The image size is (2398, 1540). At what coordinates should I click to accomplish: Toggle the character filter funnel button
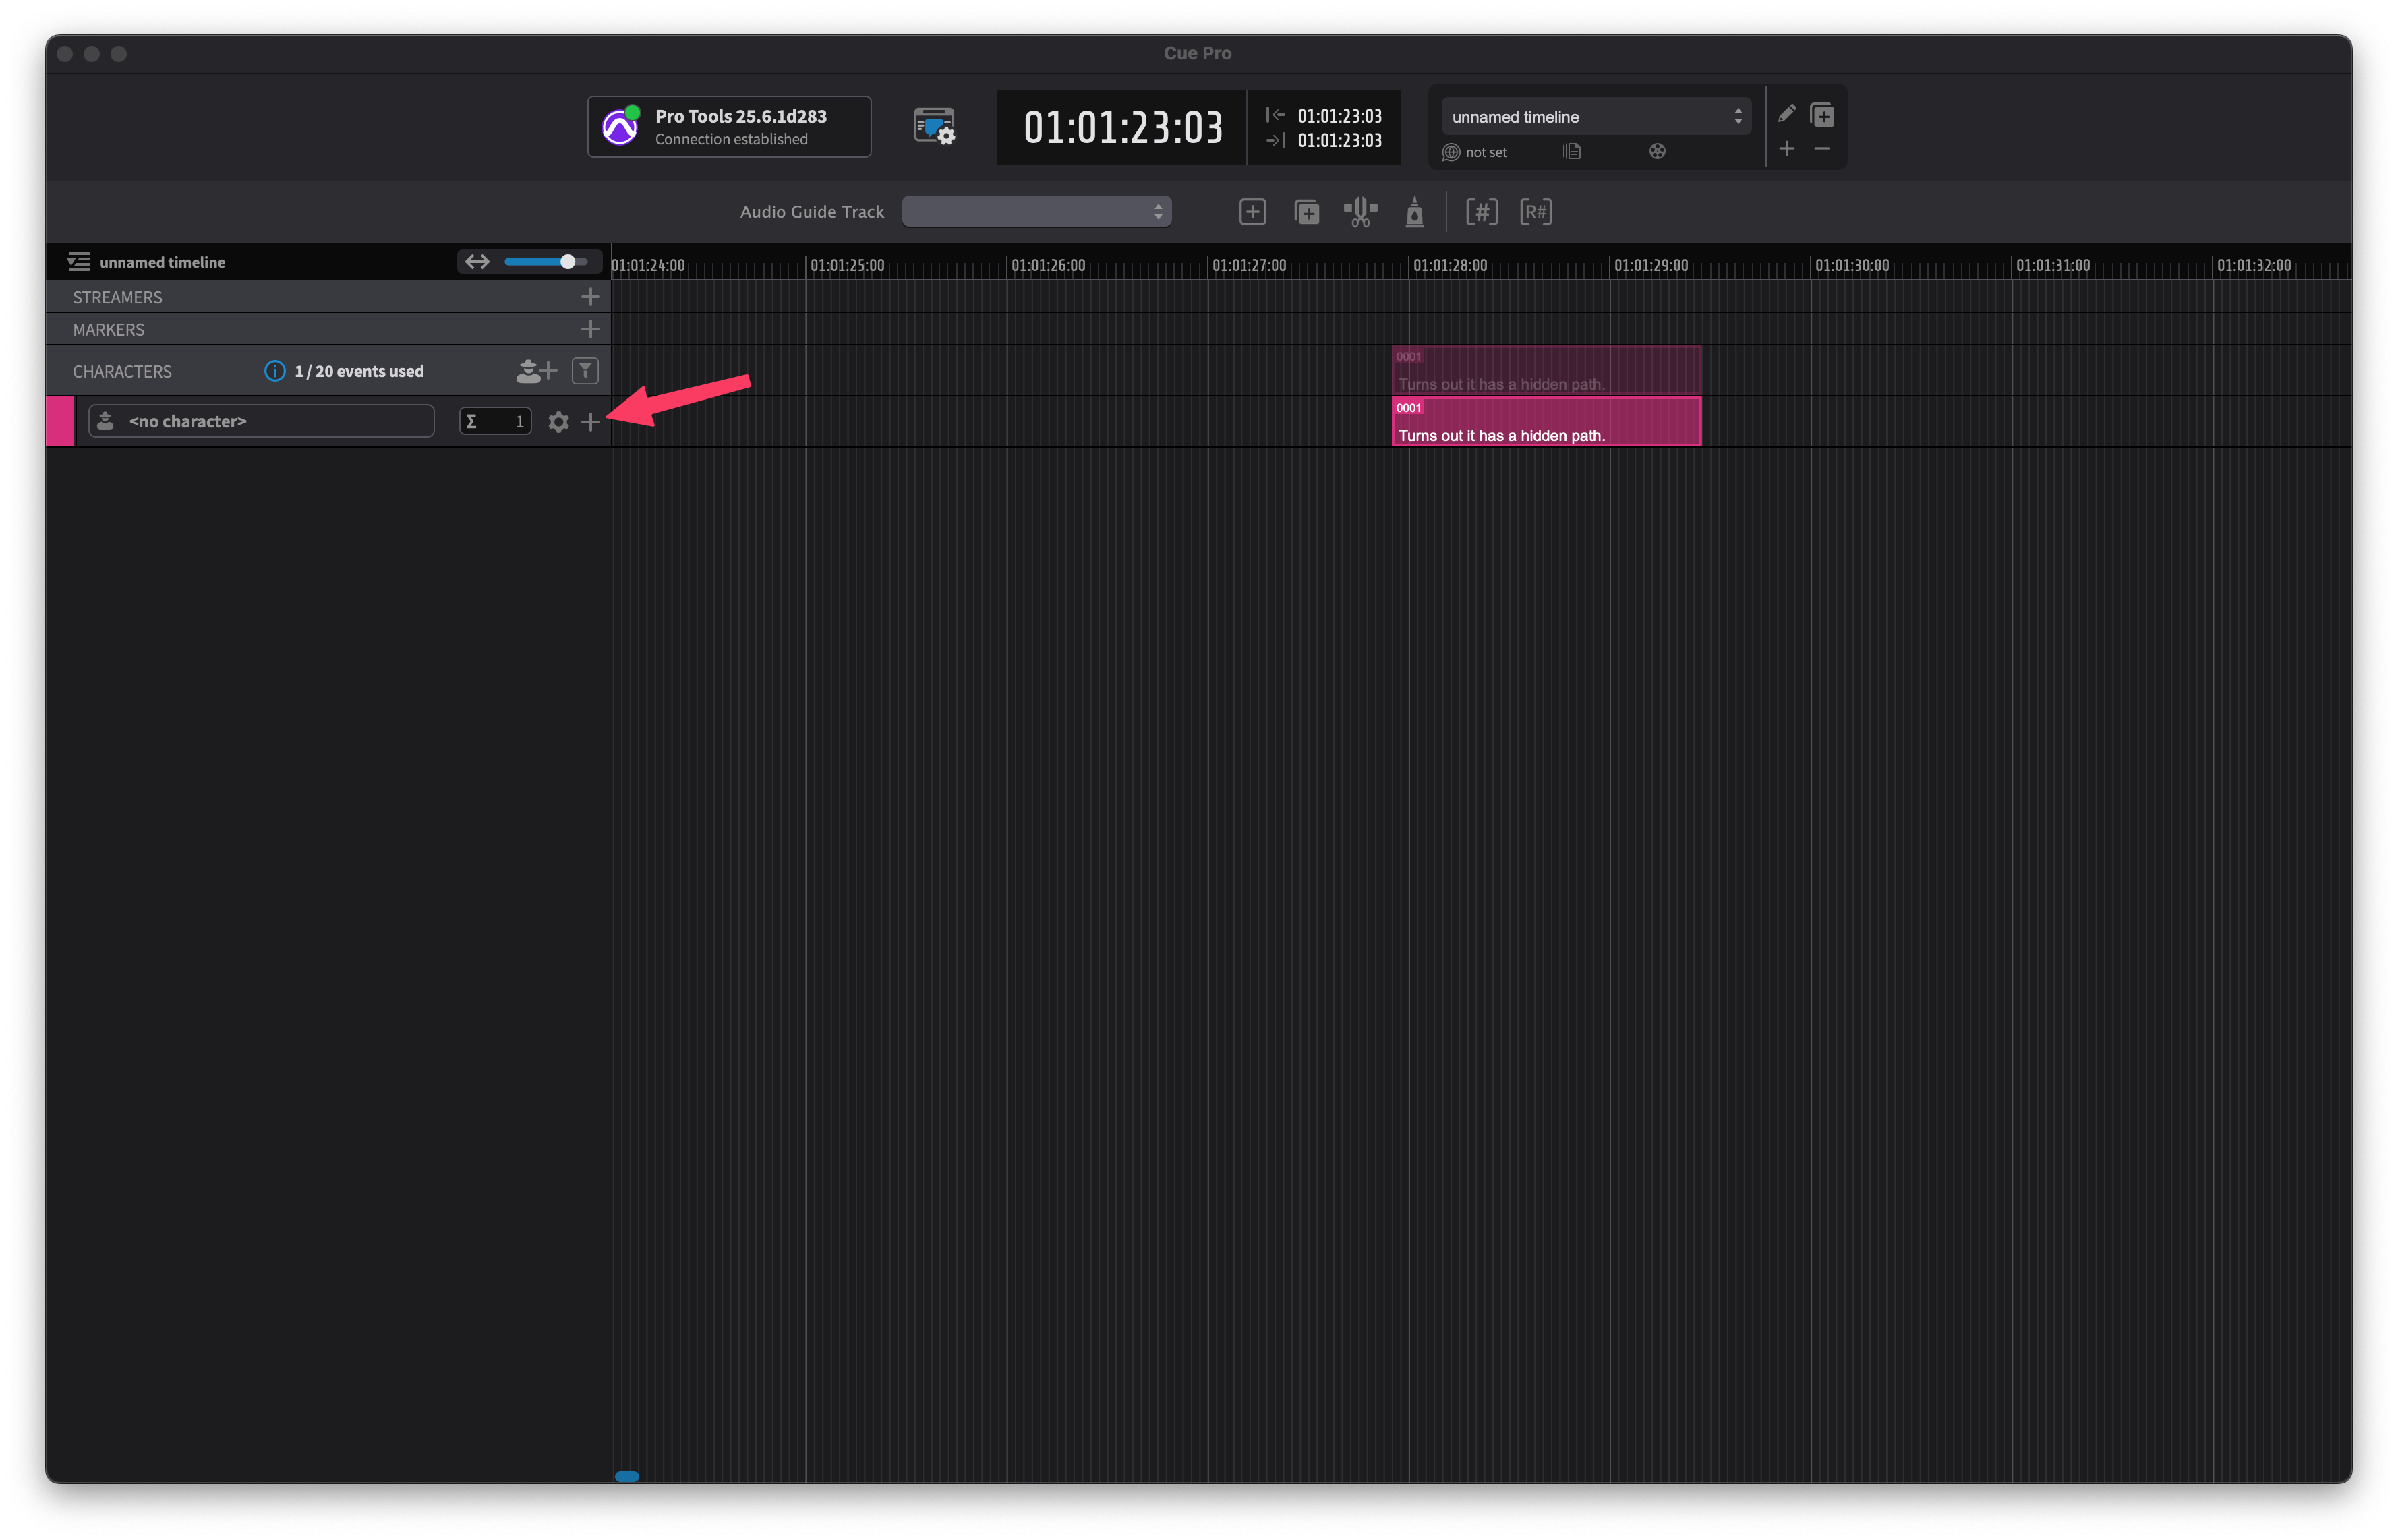[x=585, y=371]
